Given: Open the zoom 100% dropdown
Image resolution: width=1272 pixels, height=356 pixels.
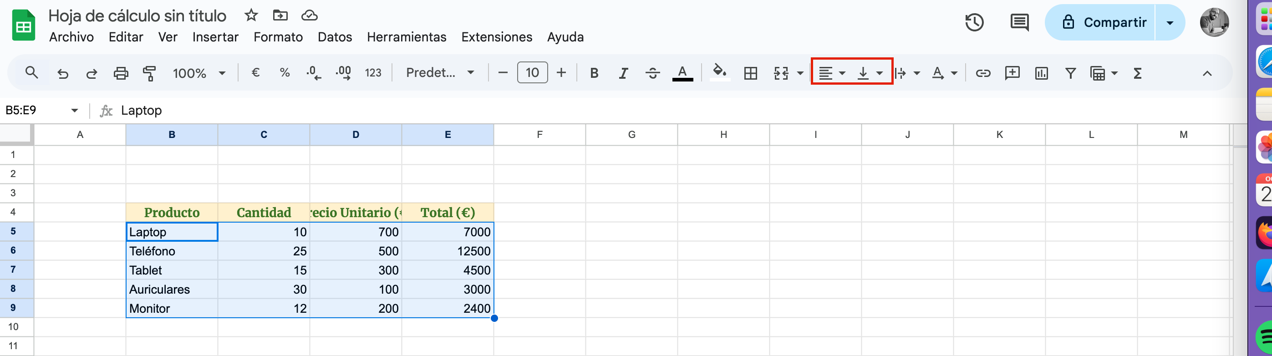Looking at the screenshot, I should (198, 74).
